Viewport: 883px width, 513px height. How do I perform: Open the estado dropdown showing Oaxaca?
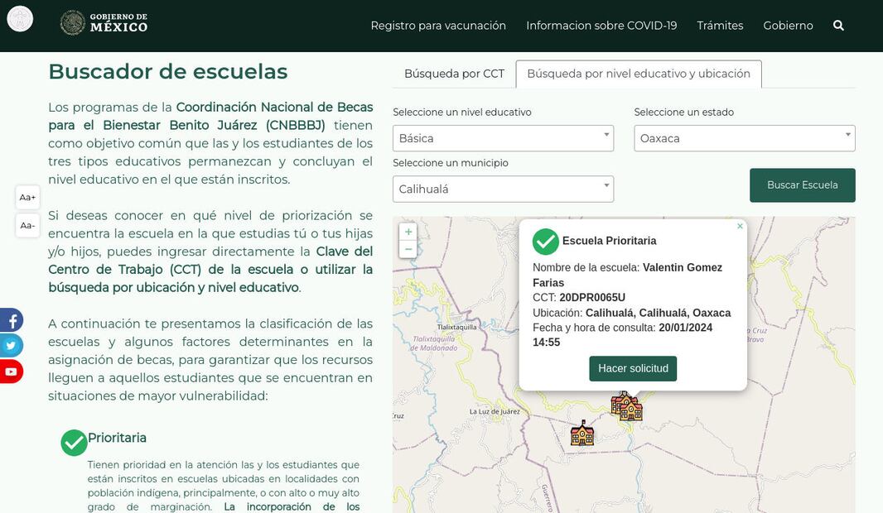(745, 138)
